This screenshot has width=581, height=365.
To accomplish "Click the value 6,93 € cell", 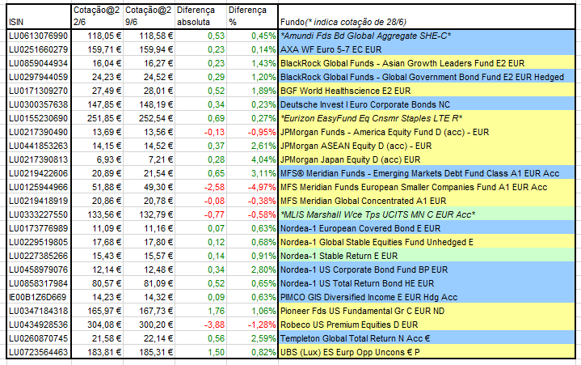I will click(97, 159).
